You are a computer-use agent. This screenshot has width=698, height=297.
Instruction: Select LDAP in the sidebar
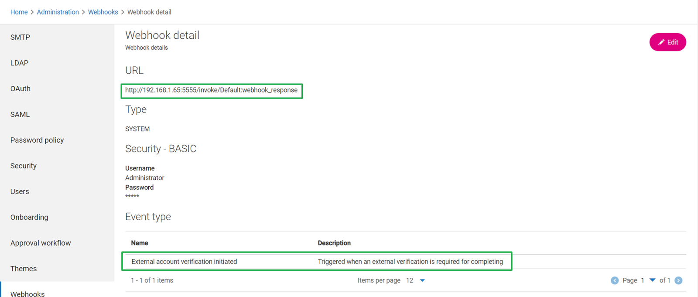click(19, 63)
